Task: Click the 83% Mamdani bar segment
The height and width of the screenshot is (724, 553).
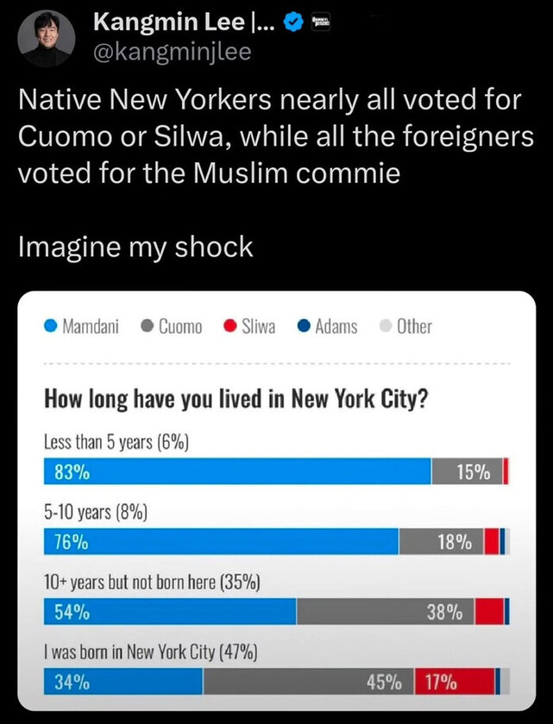Action: (x=237, y=472)
